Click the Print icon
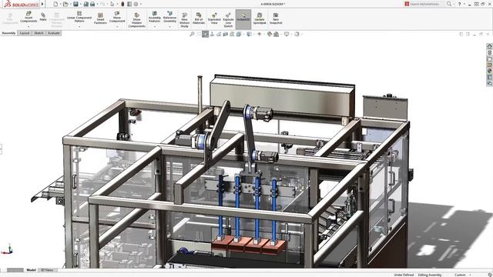Viewport: 493px width, 277px height. coord(92,4)
